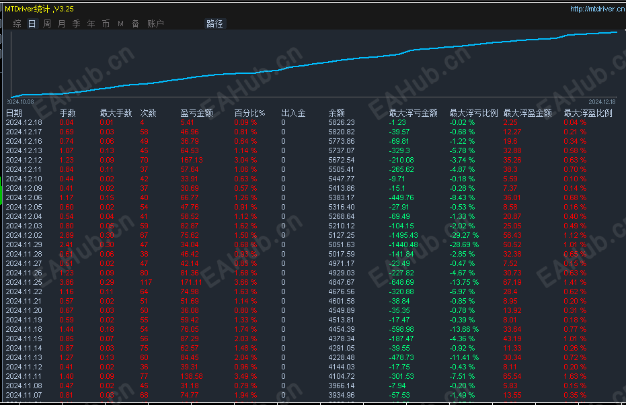Select the 2024.11.18 date cell
The width and height of the screenshot is (626, 405).
pyautogui.click(x=24, y=329)
